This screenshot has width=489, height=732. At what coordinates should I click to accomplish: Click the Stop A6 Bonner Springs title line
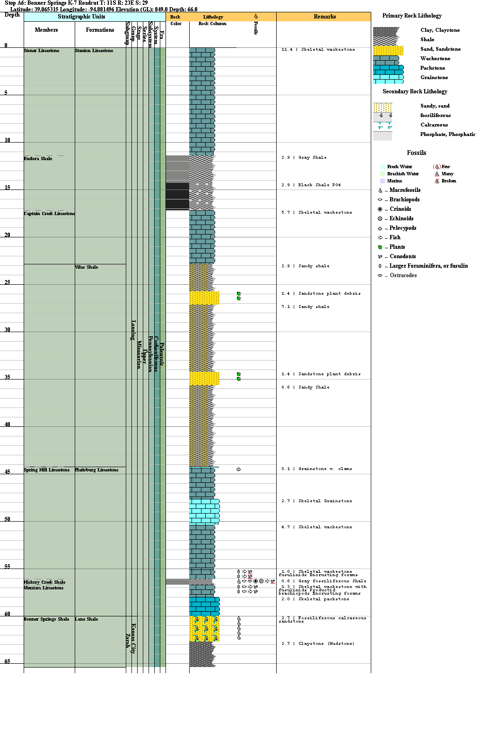point(76,3)
